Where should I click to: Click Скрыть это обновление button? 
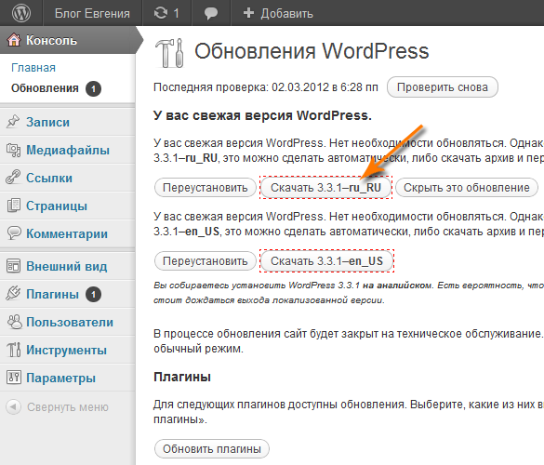[467, 188]
